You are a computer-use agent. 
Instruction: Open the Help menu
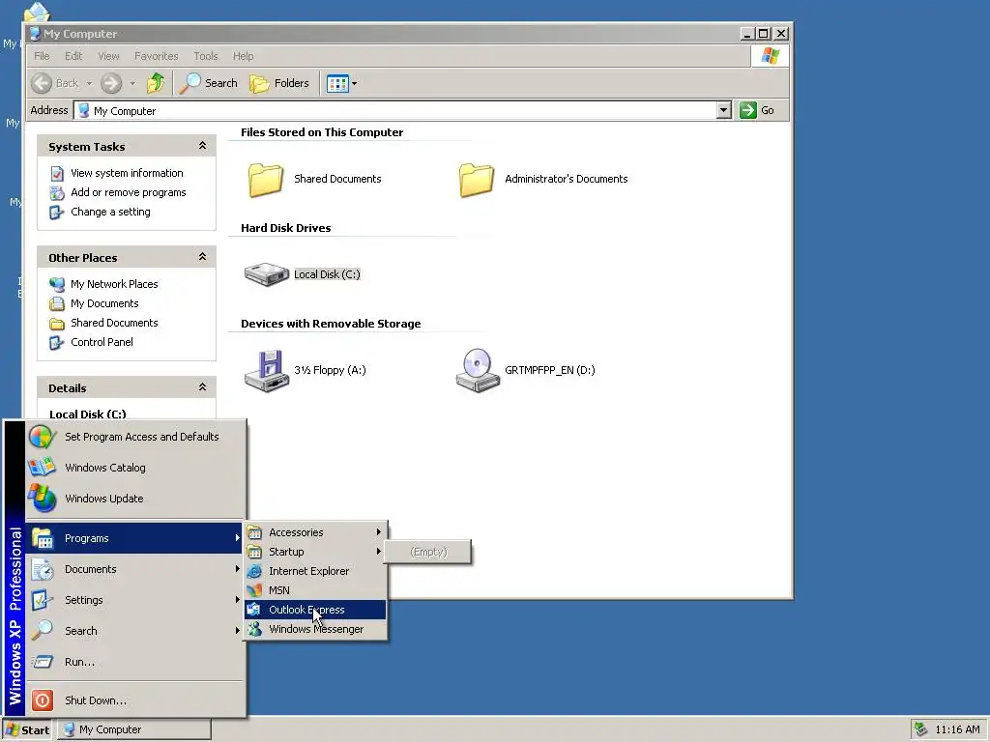pyautogui.click(x=243, y=56)
